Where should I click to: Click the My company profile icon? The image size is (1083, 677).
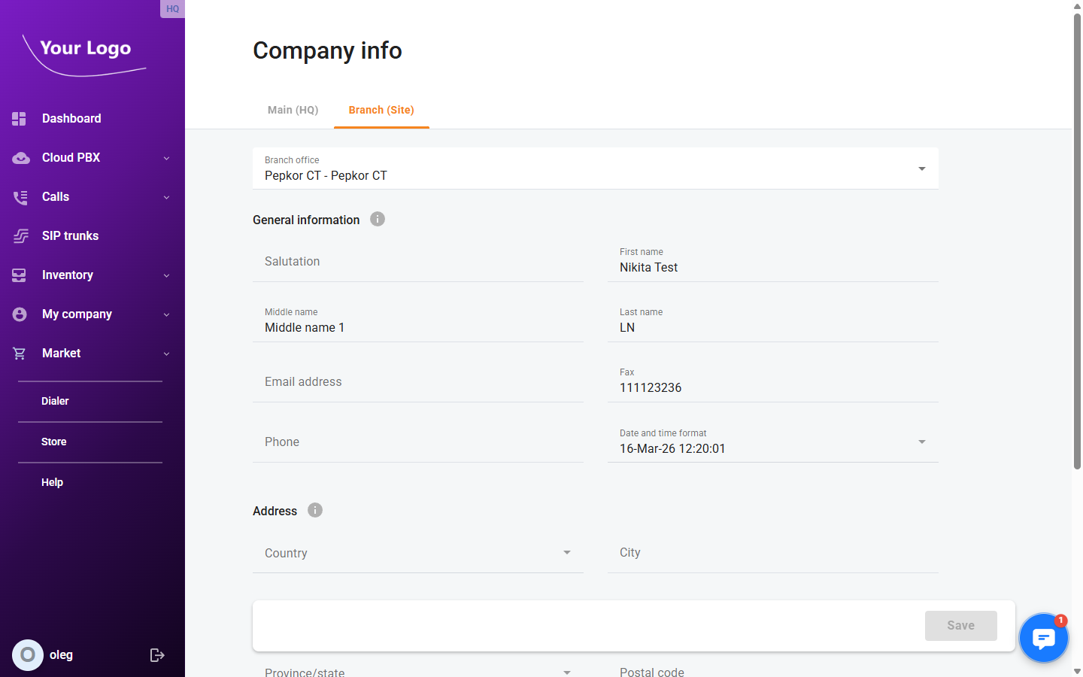(19, 314)
